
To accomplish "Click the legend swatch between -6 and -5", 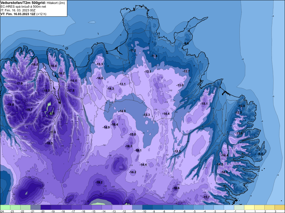I will coord(188,207).
